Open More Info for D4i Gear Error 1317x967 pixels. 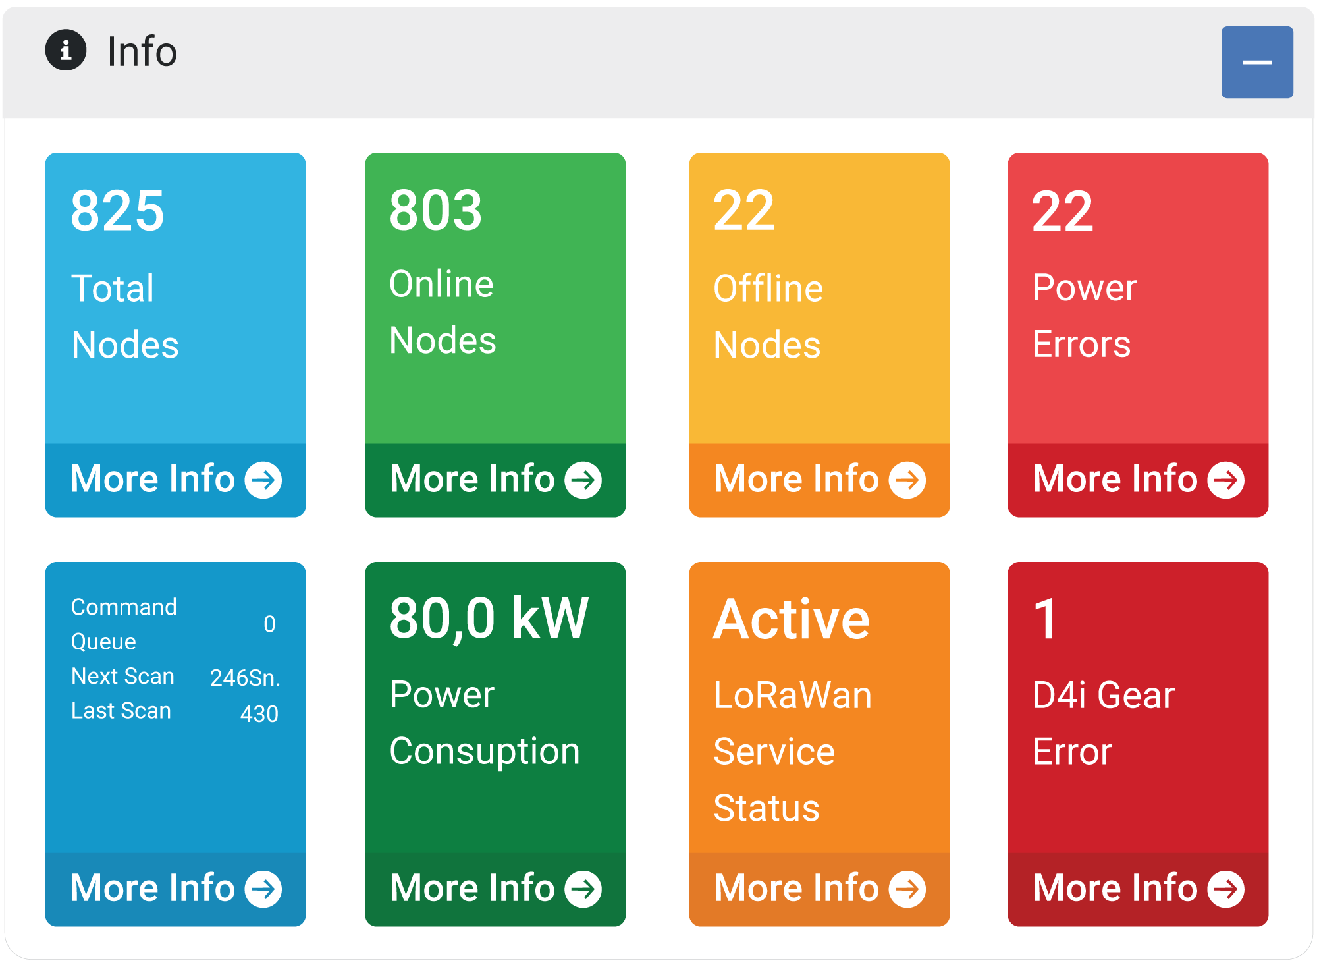[1138, 889]
